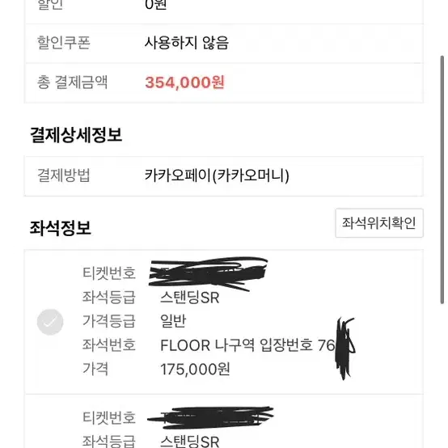Click the 결제방법 label
Image resolution: width=448 pixels, height=448 pixels.
click(64, 175)
